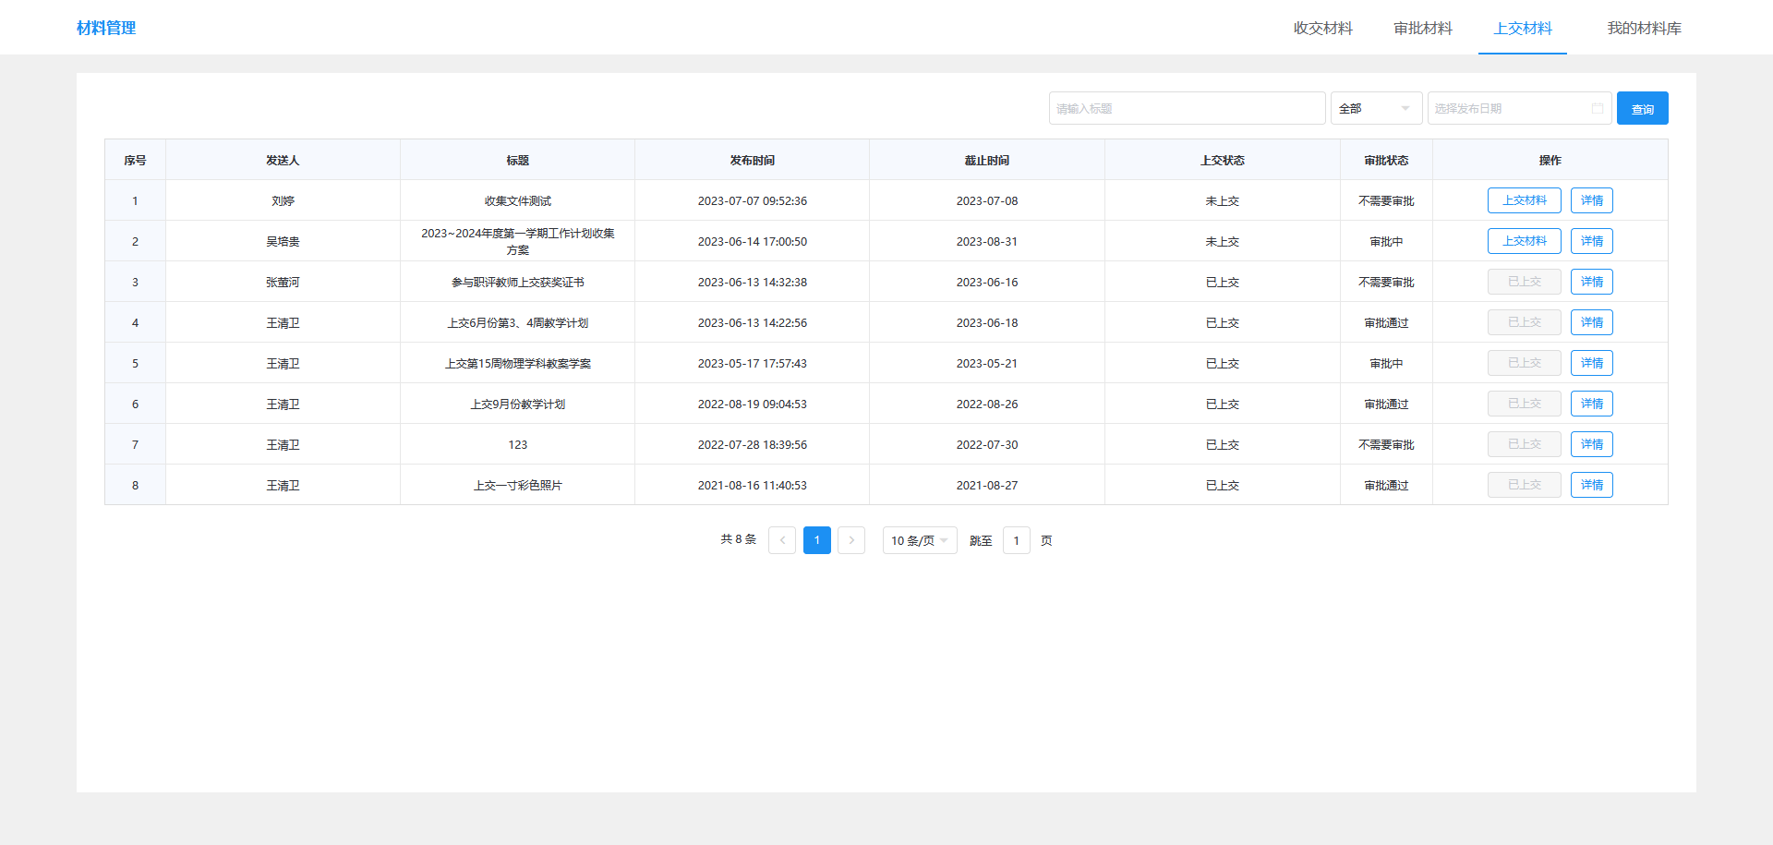Click 共 8 条 total count text

point(738,539)
